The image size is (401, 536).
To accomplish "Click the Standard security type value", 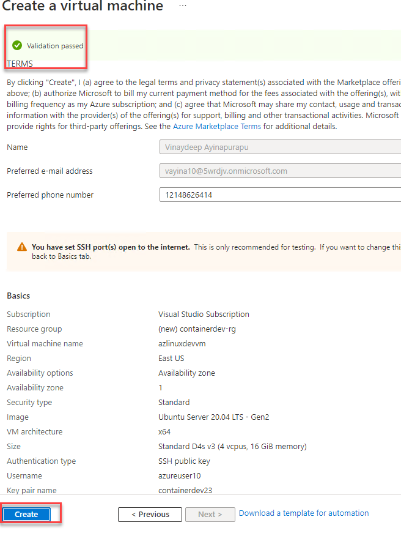I will click(174, 403).
